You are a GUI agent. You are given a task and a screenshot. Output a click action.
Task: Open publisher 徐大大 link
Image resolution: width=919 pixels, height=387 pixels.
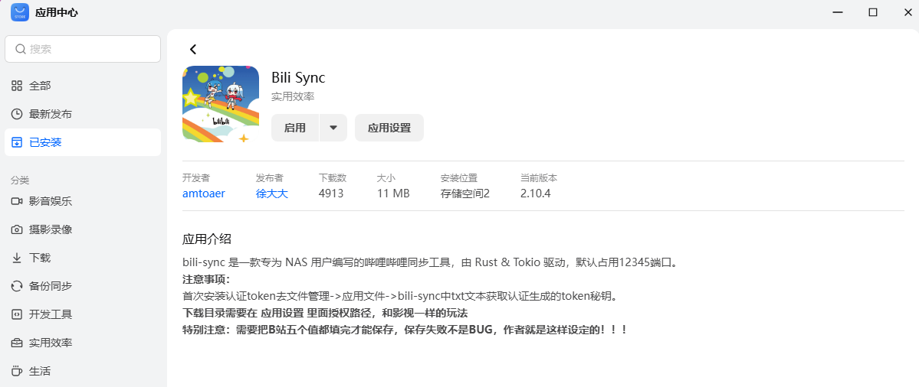point(272,193)
